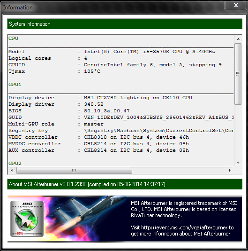The width and height of the screenshot is (248, 251).
Task: Select the CPU section heading
Action: (x=14, y=39)
